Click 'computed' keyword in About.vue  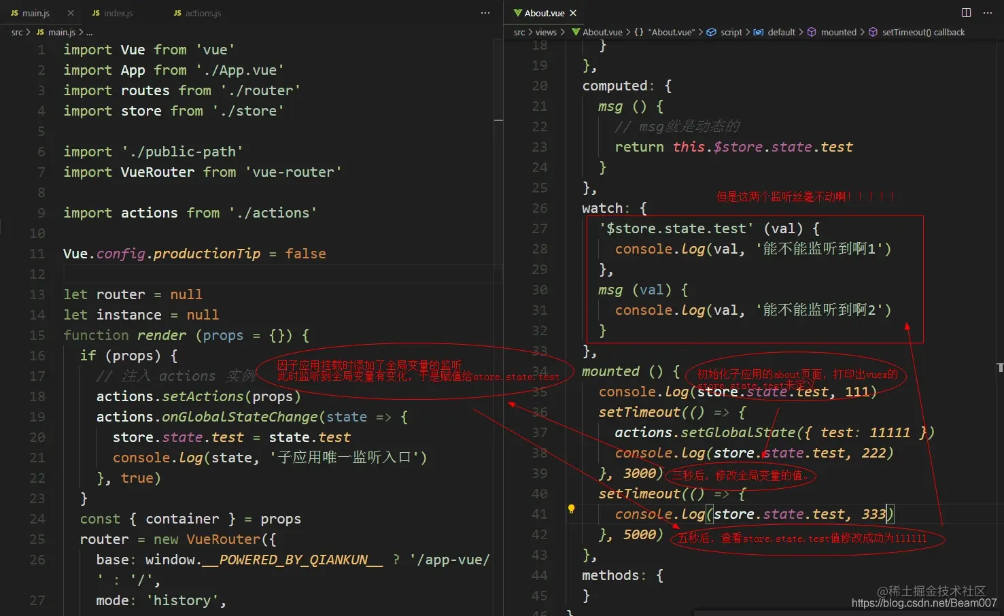[x=614, y=86]
